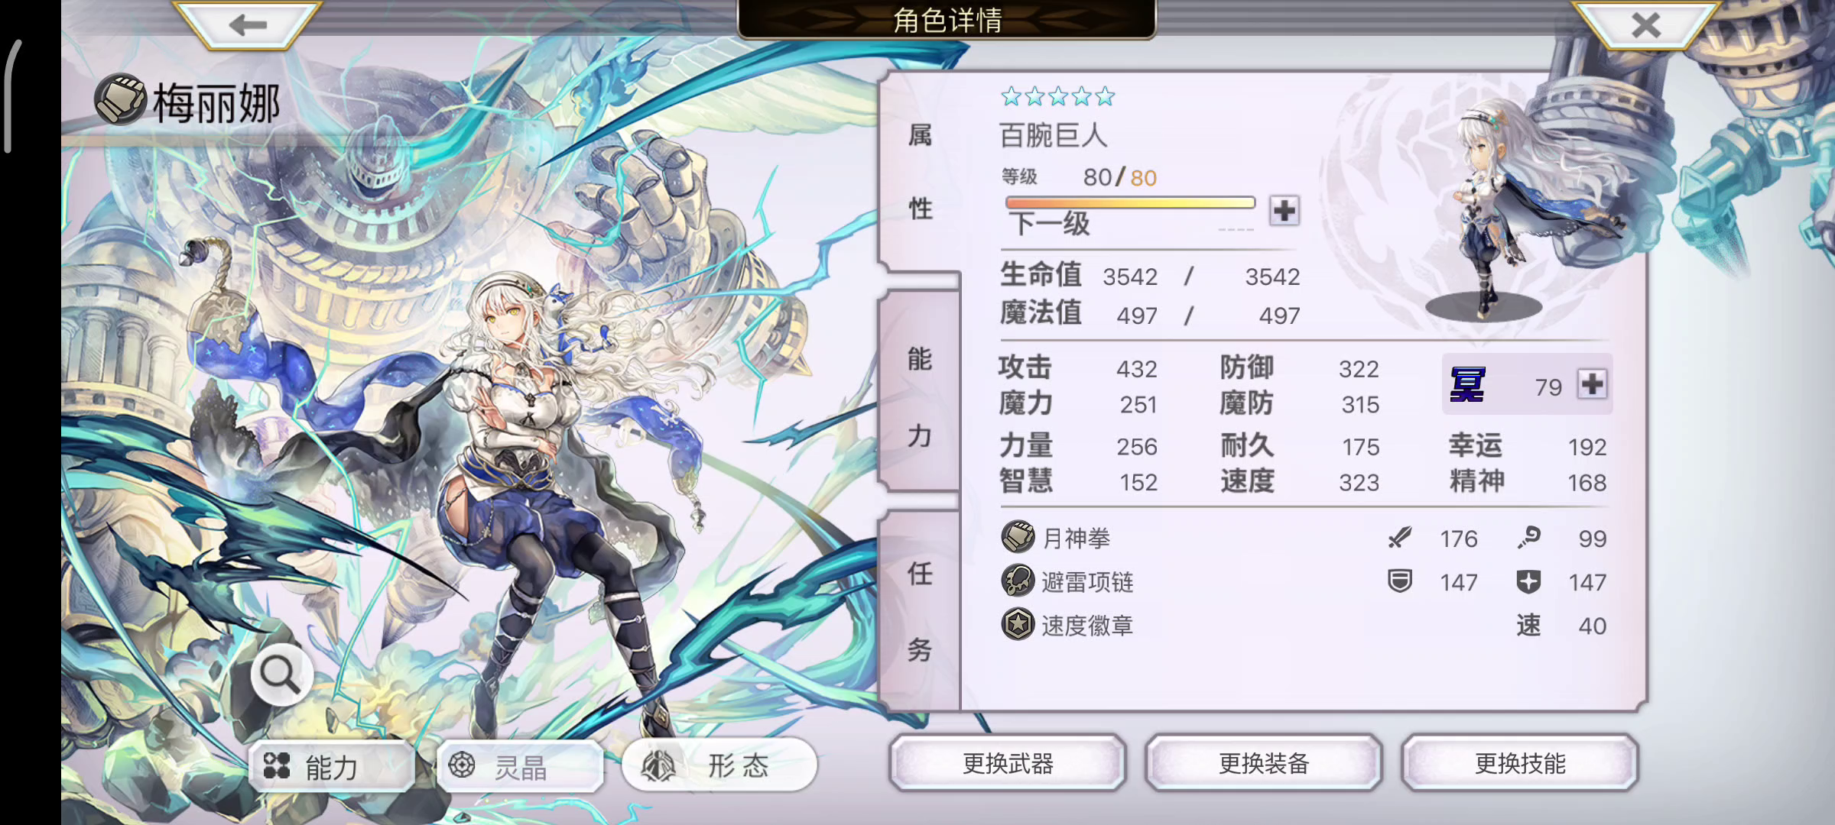Image resolution: width=1835 pixels, height=825 pixels.
Task: Tap the fist icon beside 梅丽娜
Action: 120,99
